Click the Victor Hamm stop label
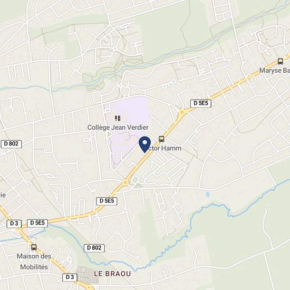The image size is (290, 290). click(x=163, y=148)
